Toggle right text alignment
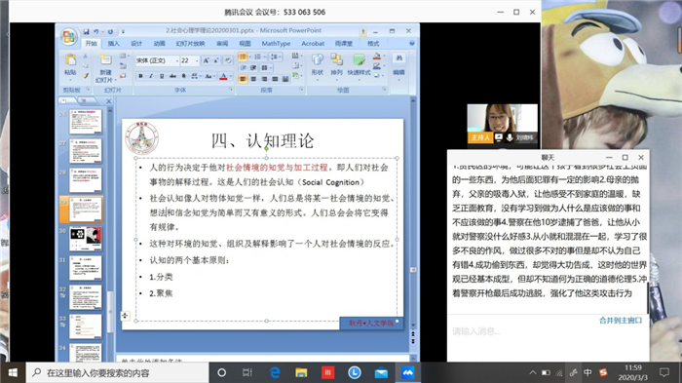682x383 pixels. tap(264, 79)
